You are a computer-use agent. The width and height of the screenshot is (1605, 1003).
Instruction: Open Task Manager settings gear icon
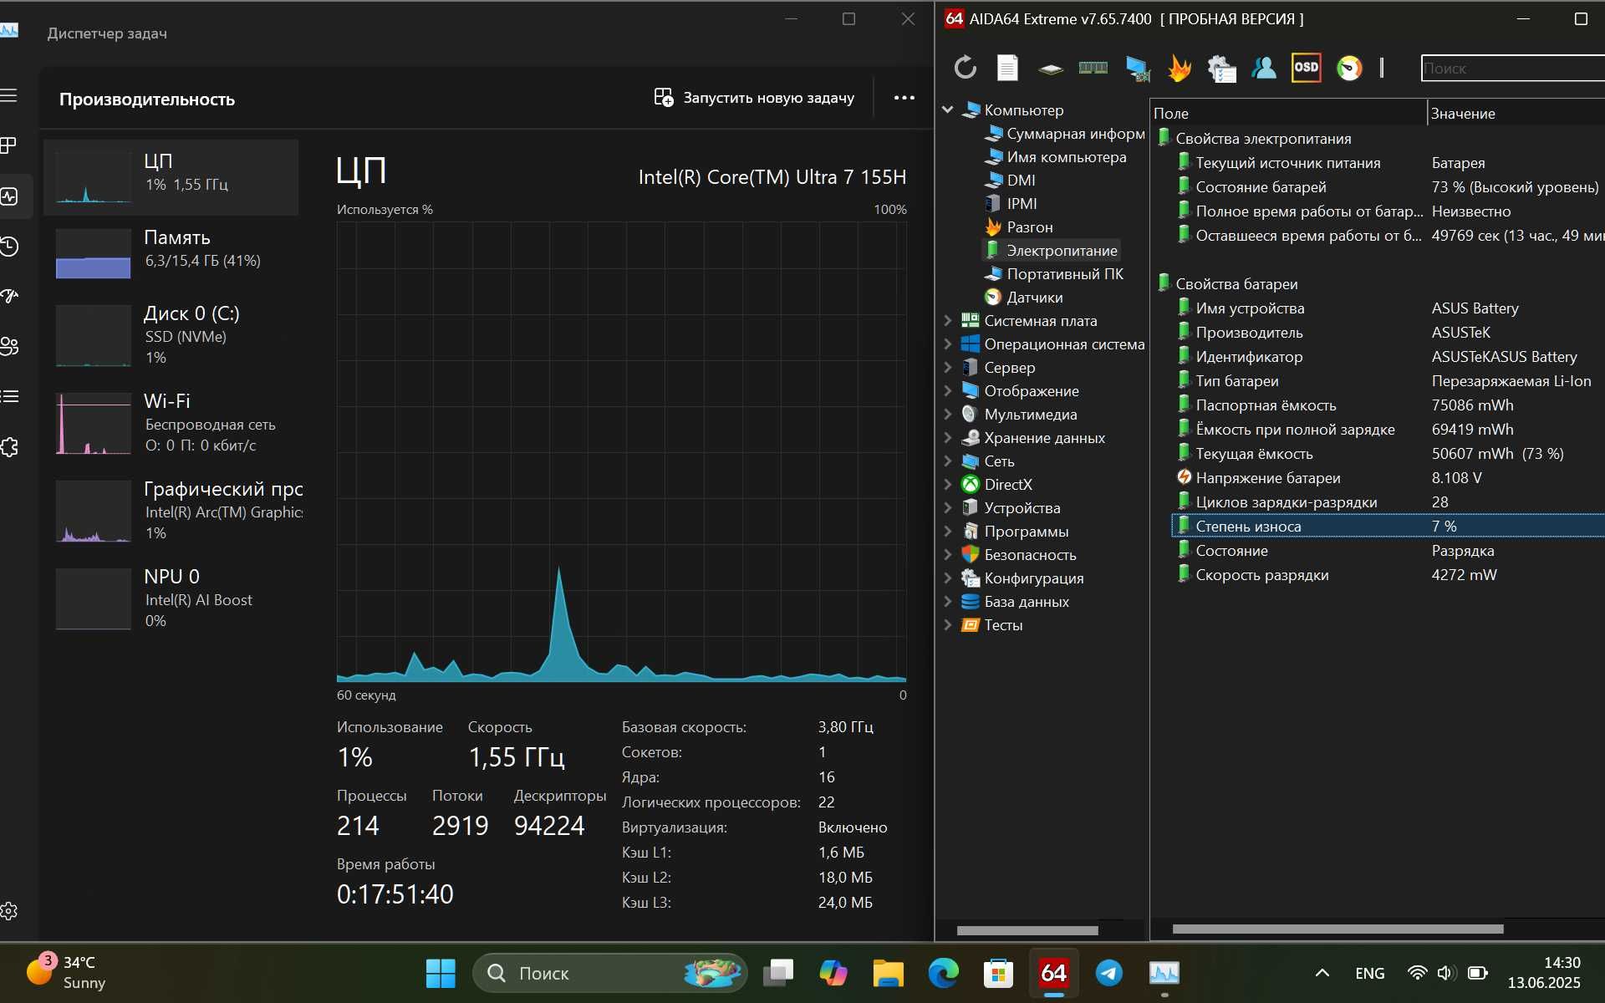[x=9, y=911]
